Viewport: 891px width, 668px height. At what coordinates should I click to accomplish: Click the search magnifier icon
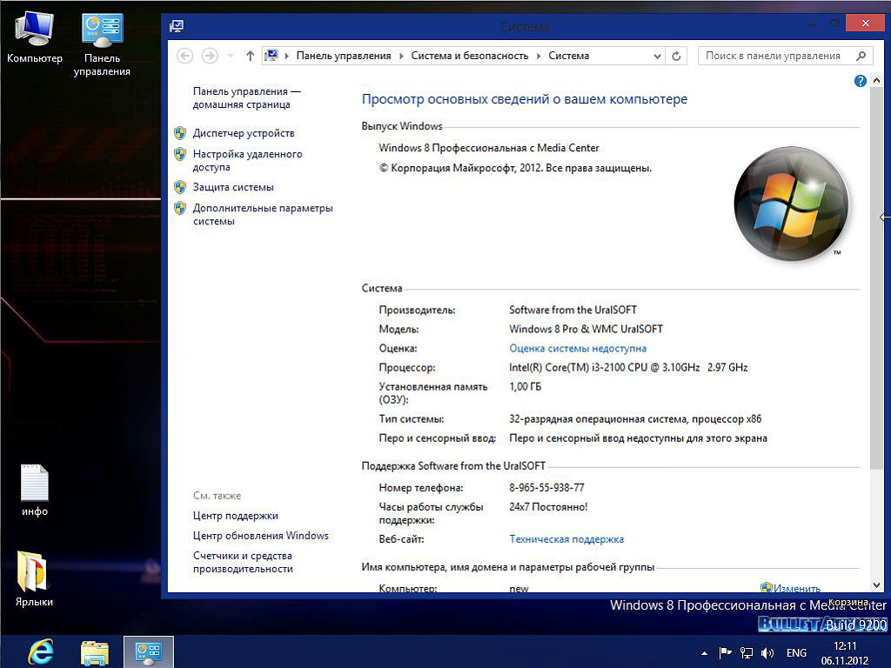(x=861, y=56)
